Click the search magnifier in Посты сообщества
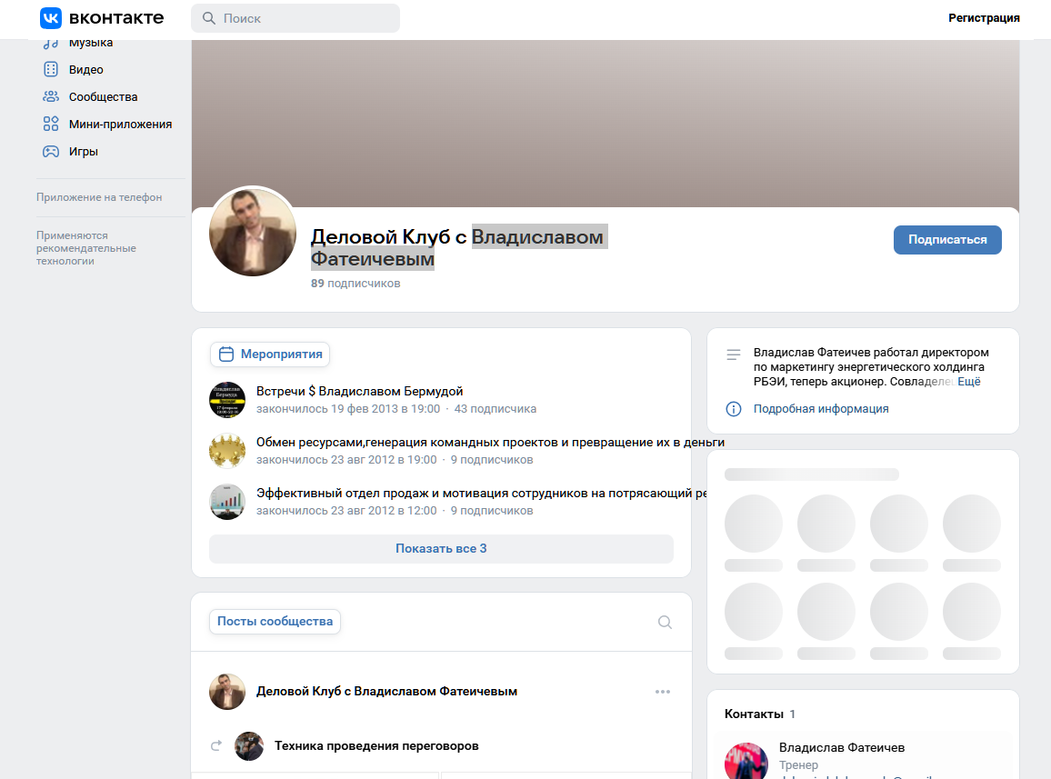1051x779 pixels. tap(665, 622)
